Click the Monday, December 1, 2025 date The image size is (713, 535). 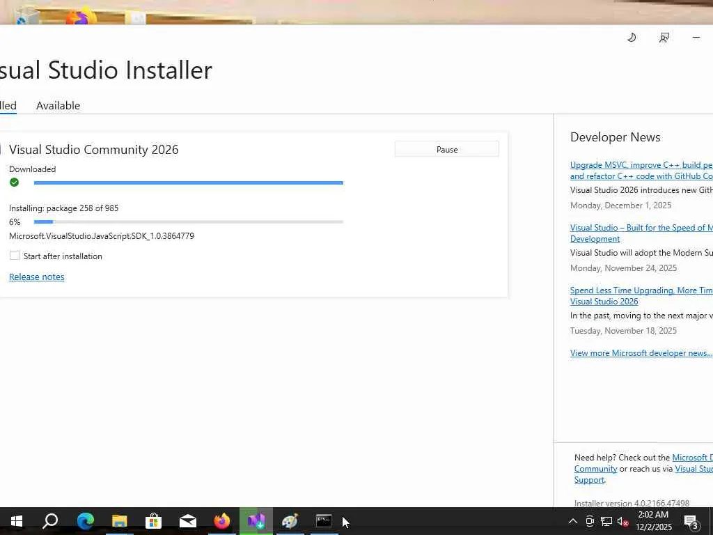(x=620, y=206)
